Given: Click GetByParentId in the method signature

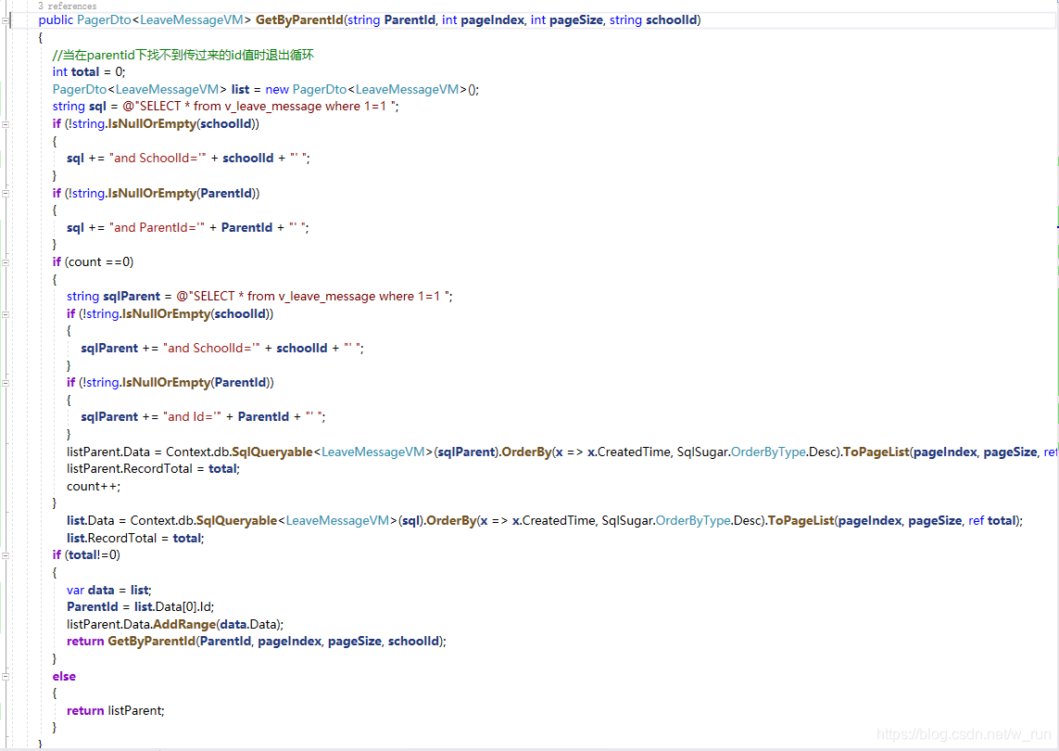Looking at the screenshot, I should pos(299,20).
